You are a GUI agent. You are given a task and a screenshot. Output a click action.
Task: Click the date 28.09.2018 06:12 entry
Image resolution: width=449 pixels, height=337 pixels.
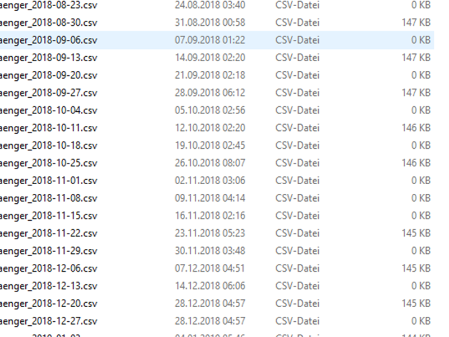(210, 93)
